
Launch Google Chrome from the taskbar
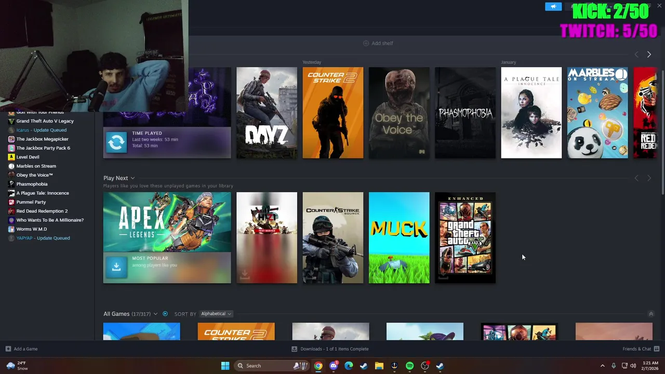click(318, 366)
